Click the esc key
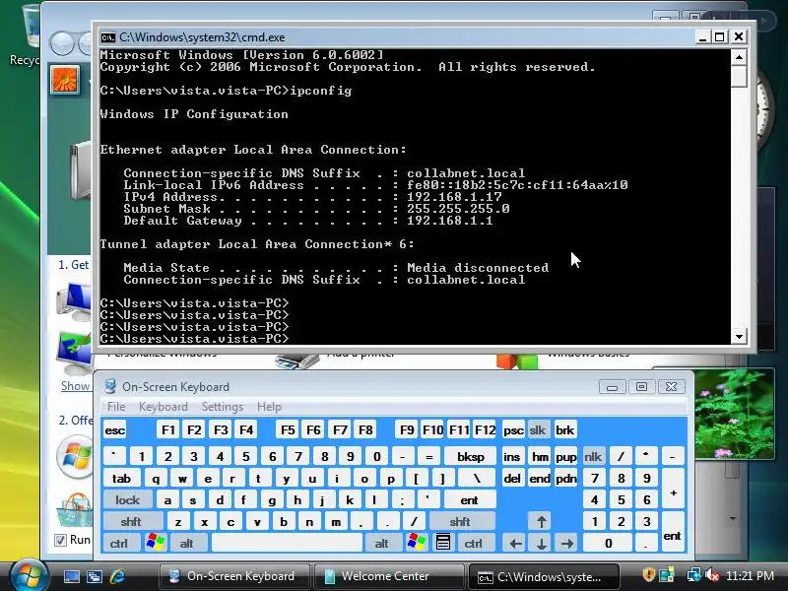The height and width of the screenshot is (591, 788). click(114, 430)
